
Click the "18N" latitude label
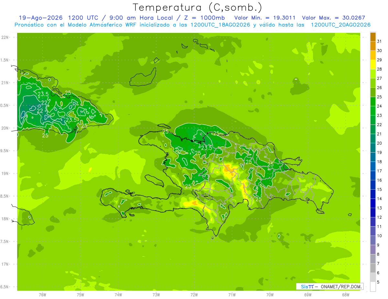[x=5, y=219]
